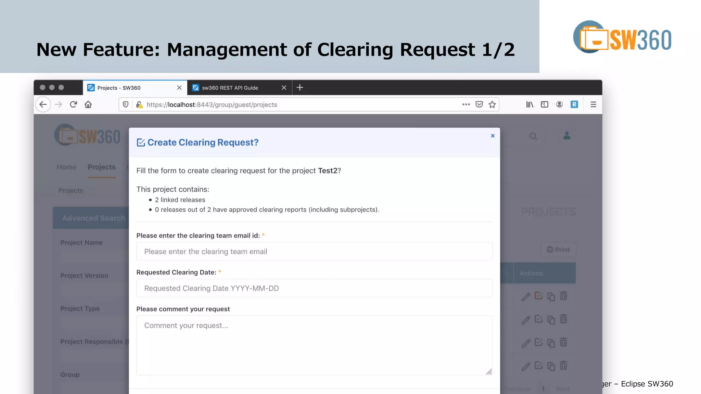The height and width of the screenshot is (394, 701).
Task: Create clearing request for the fourth project row
Action: click(x=538, y=365)
